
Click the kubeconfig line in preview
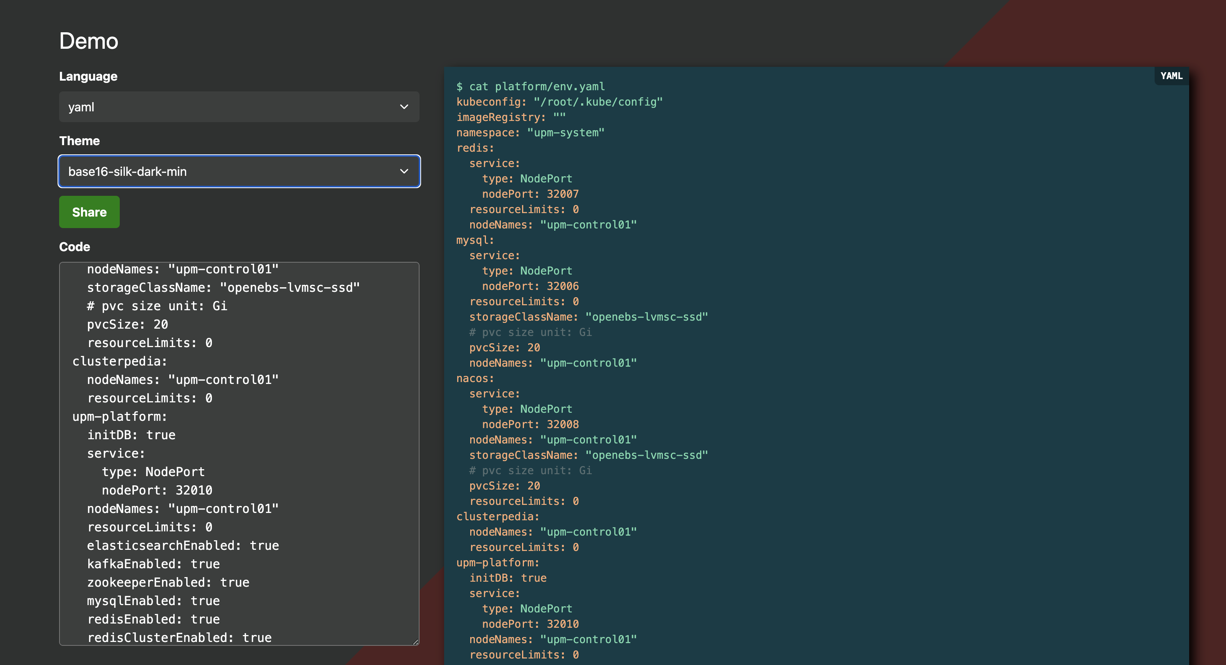pyautogui.click(x=560, y=102)
